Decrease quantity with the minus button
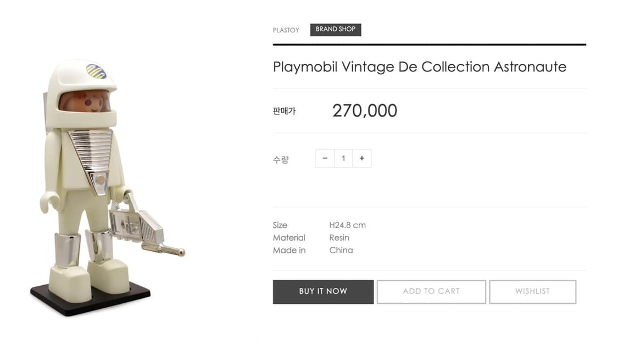 (325, 158)
